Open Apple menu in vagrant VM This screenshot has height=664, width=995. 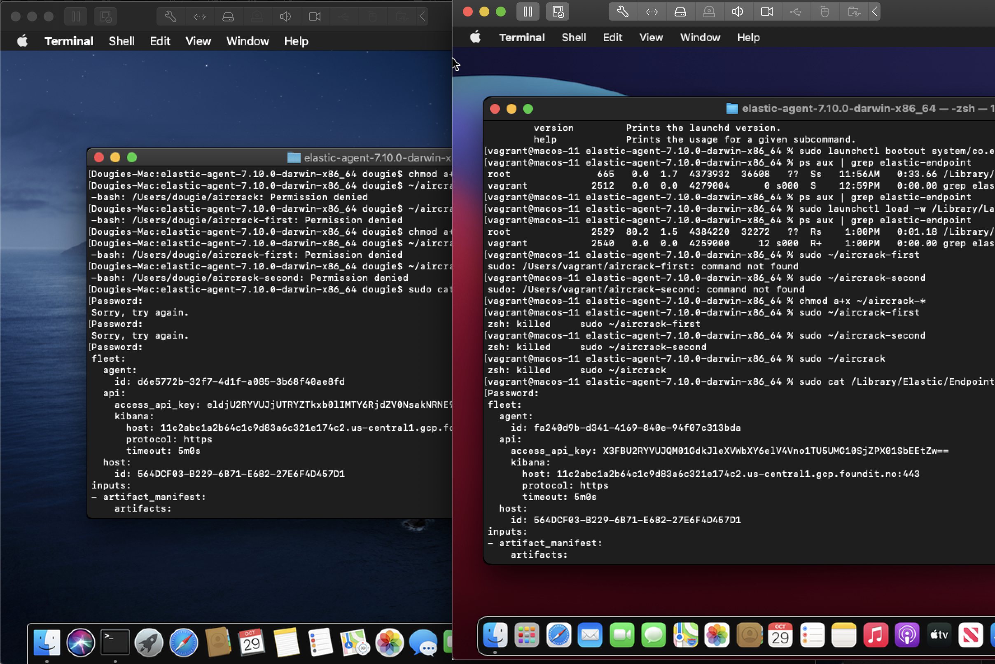476,37
